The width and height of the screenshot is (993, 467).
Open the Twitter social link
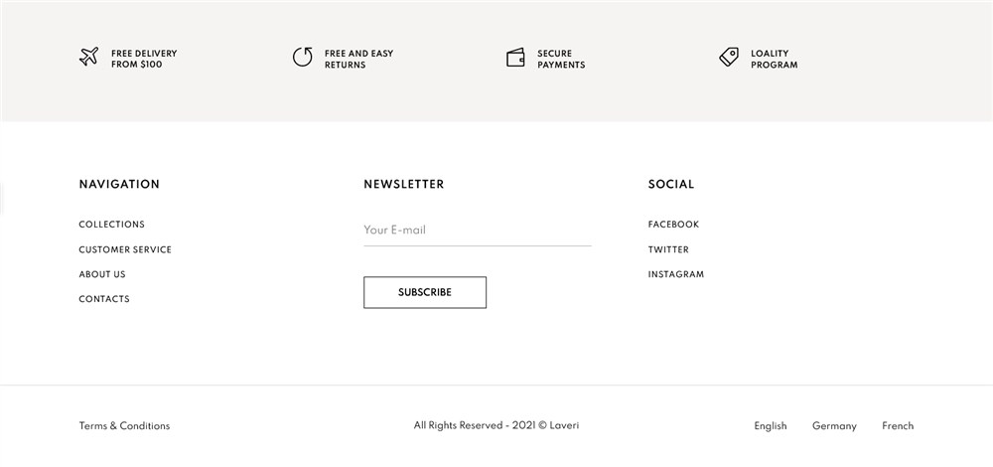coord(668,249)
